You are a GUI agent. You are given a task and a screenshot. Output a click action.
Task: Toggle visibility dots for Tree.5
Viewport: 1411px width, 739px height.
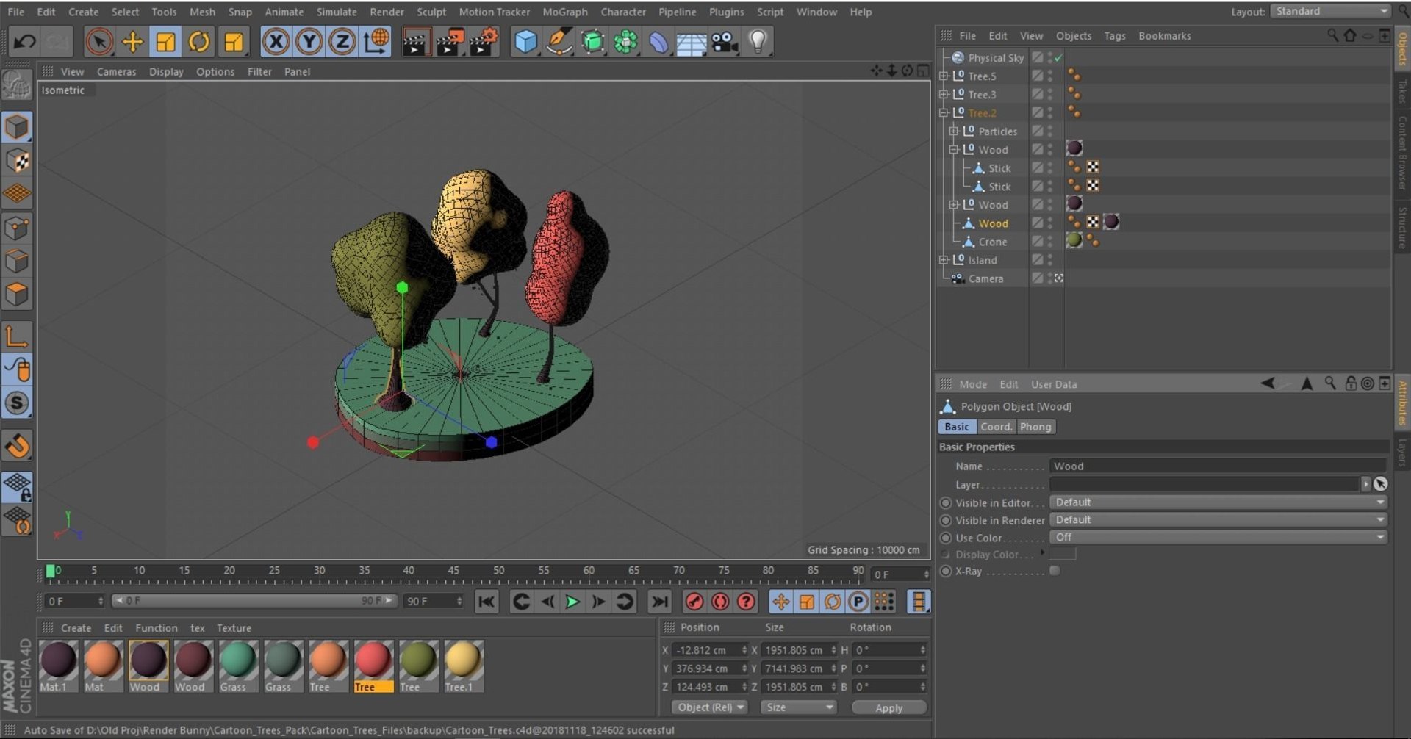(x=1050, y=76)
